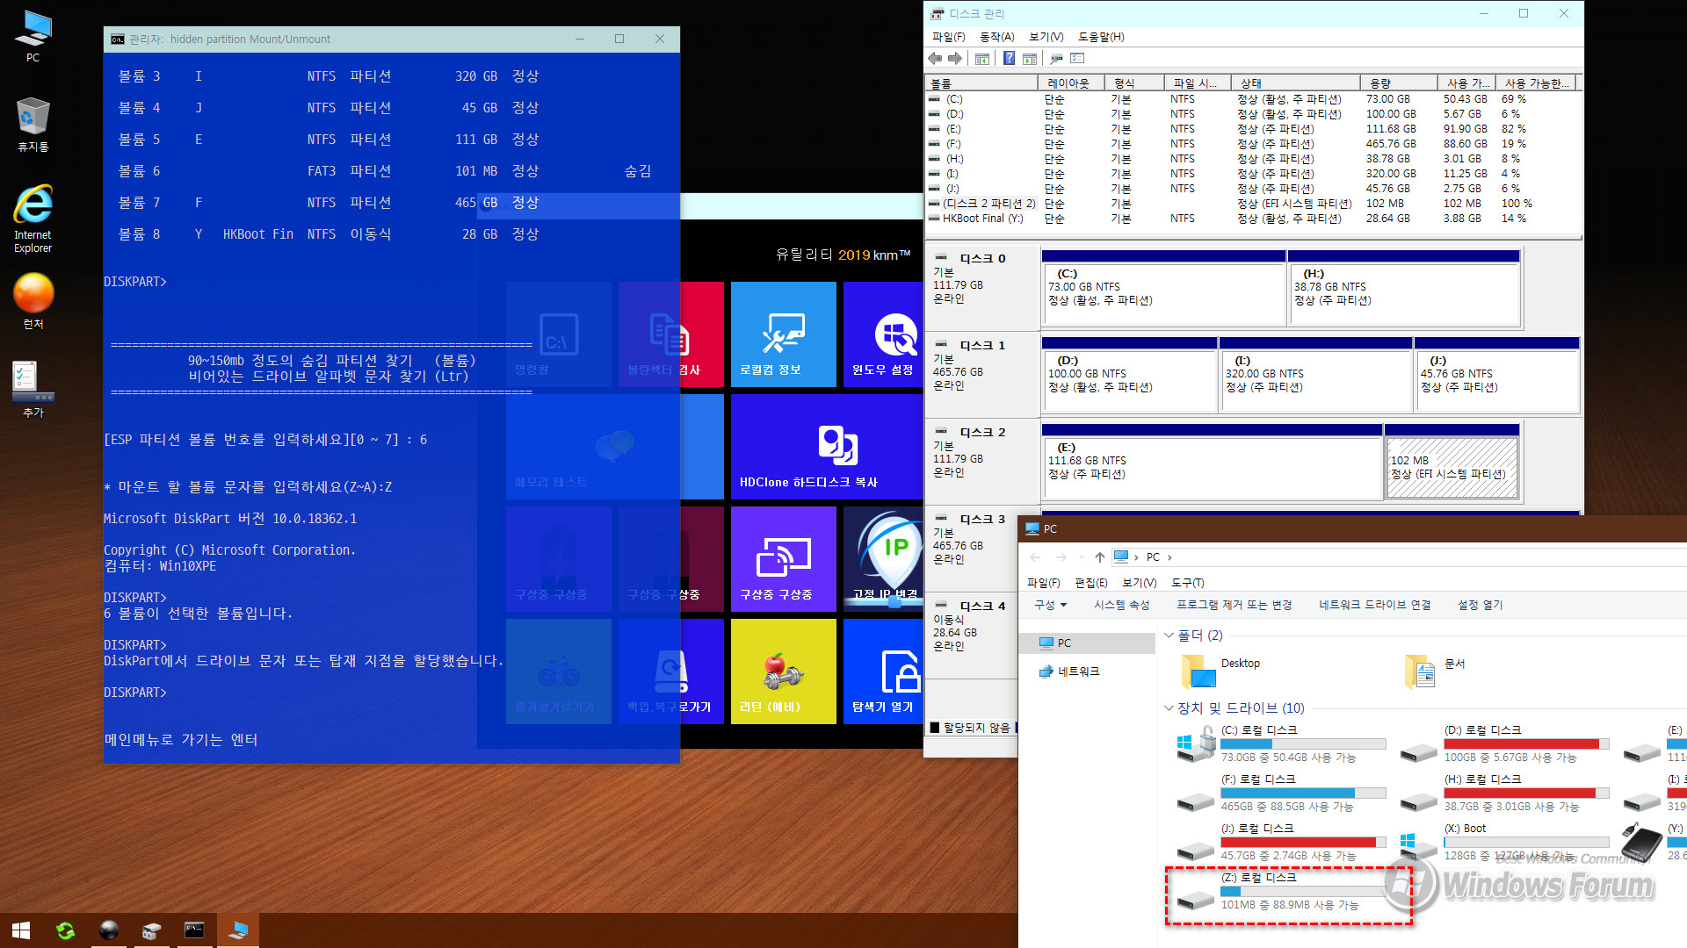The image size is (1687, 948).
Task: Click 네트워크 드라이브 연결 button
Action: click(1374, 605)
